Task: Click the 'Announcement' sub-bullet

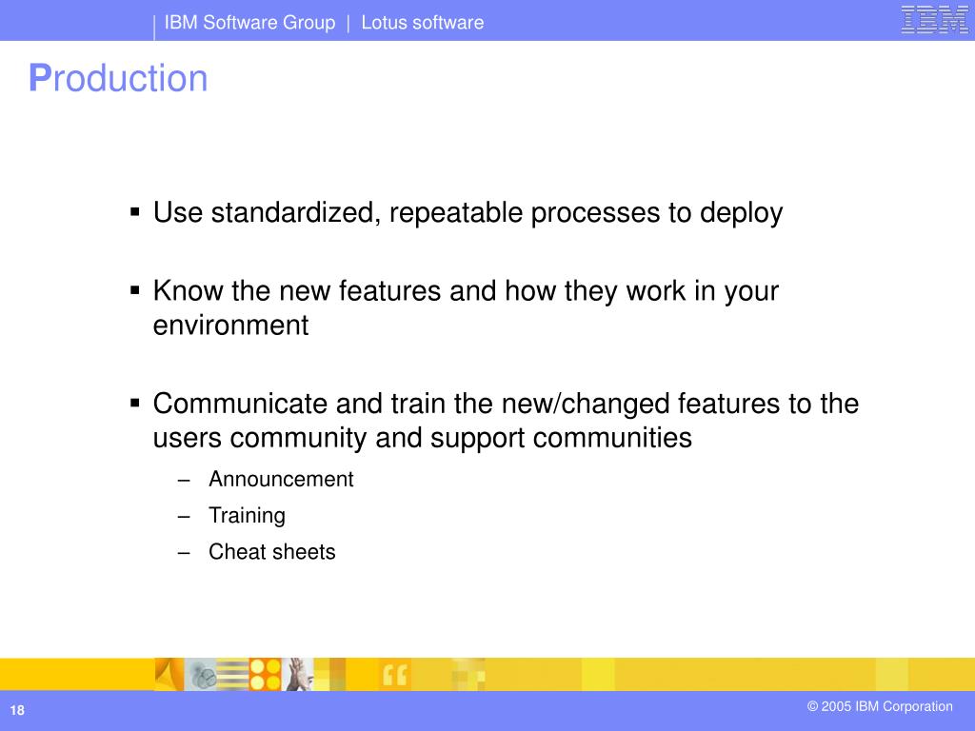Action: pos(281,480)
